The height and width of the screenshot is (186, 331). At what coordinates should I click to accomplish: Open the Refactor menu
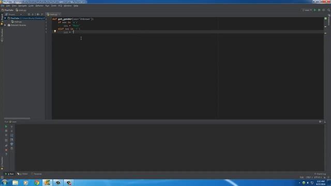coord(39,6)
